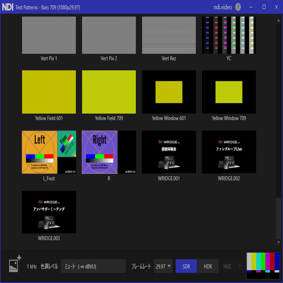This screenshot has height=283, width=283.
Task: Select the WRIDGE.001 image
Action: 169,152
